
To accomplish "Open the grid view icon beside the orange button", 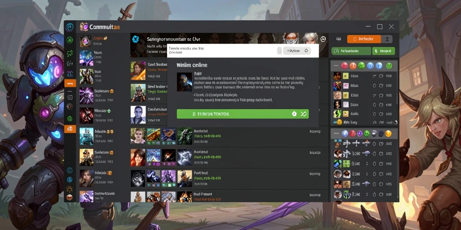I will point(339,39).
